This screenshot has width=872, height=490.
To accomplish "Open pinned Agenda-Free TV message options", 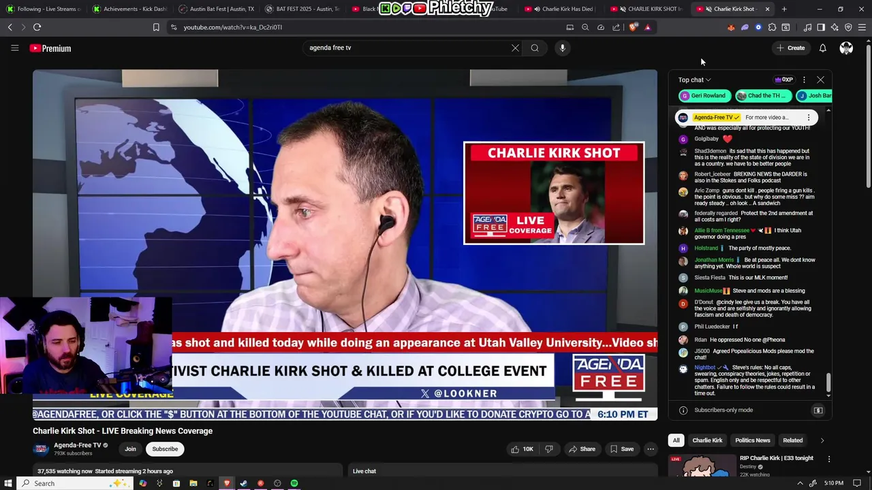I will [809, 118].
